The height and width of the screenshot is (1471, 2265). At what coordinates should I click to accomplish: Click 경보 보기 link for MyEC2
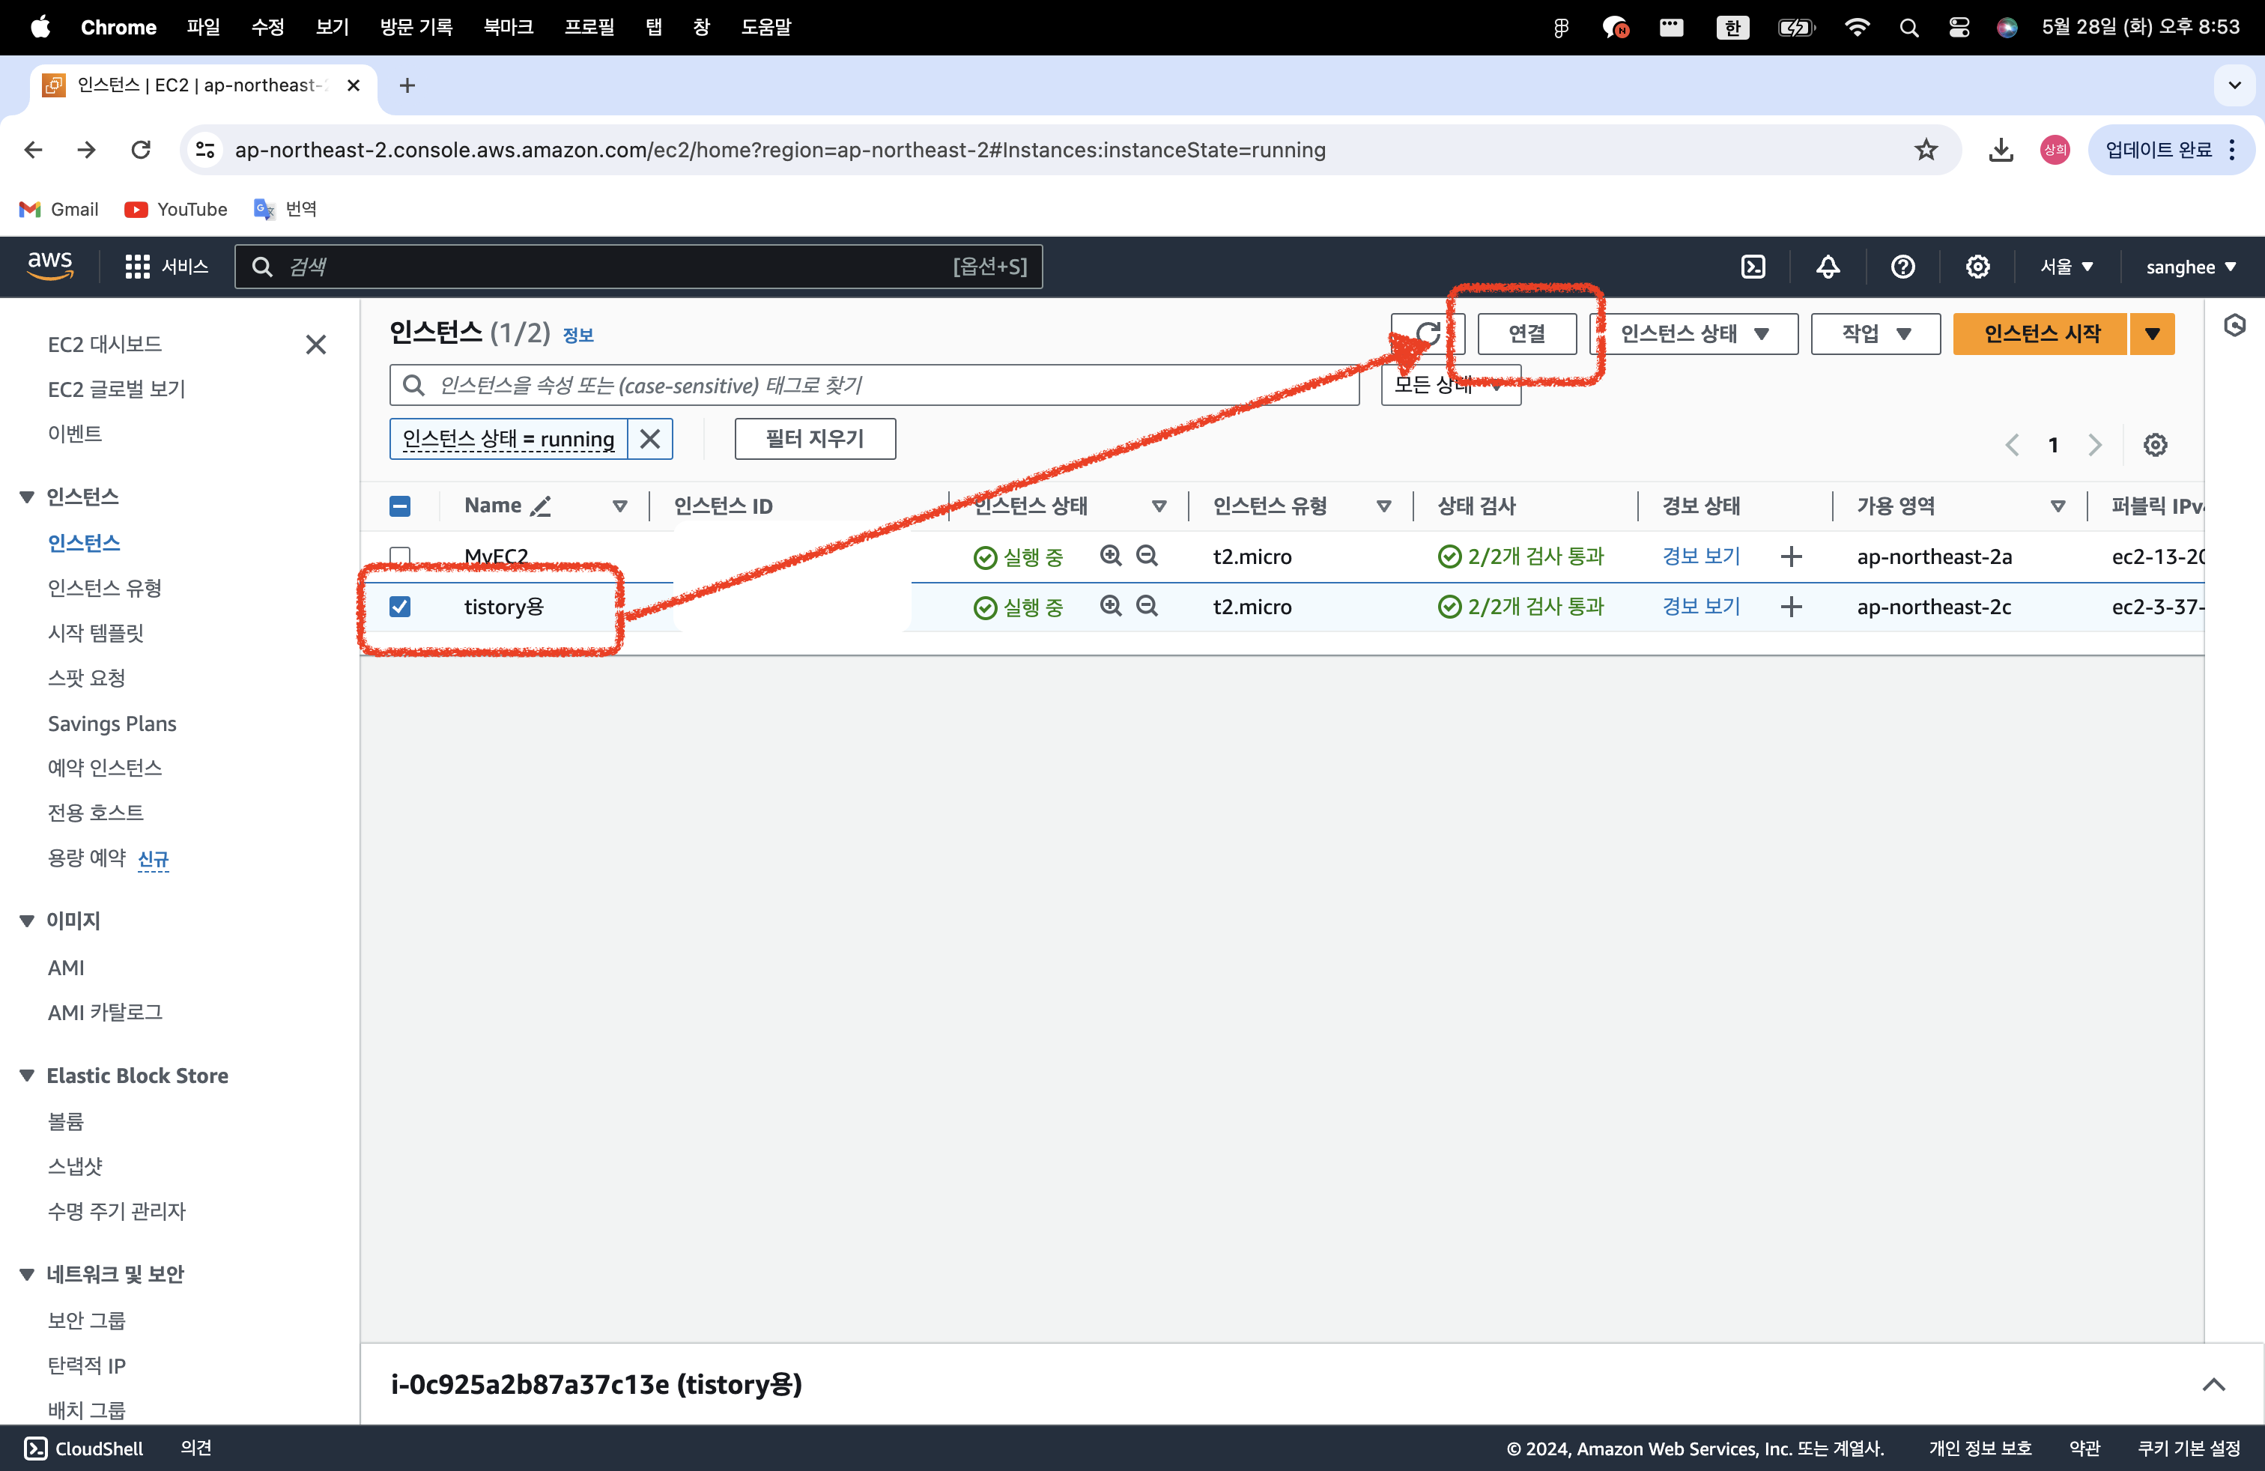coord(1701,556)
